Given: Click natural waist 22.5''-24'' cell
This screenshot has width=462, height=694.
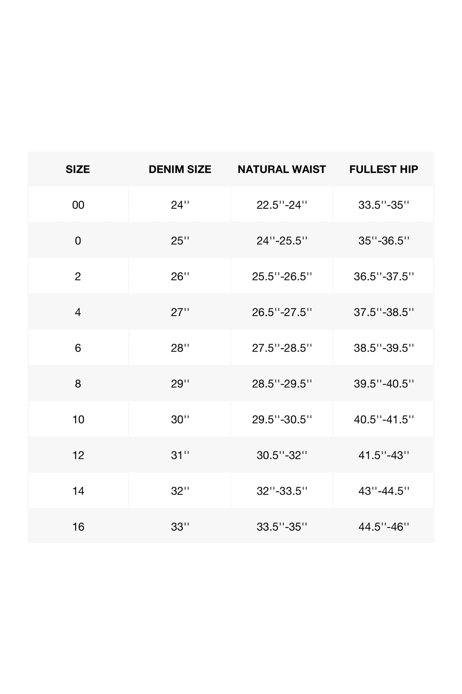Looking at the screenshot, I should tap(282, 205).
